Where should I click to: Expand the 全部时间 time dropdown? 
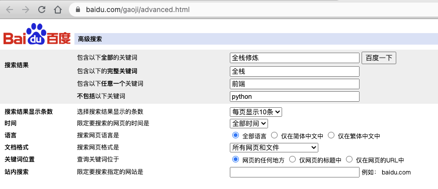pos(249,123)
